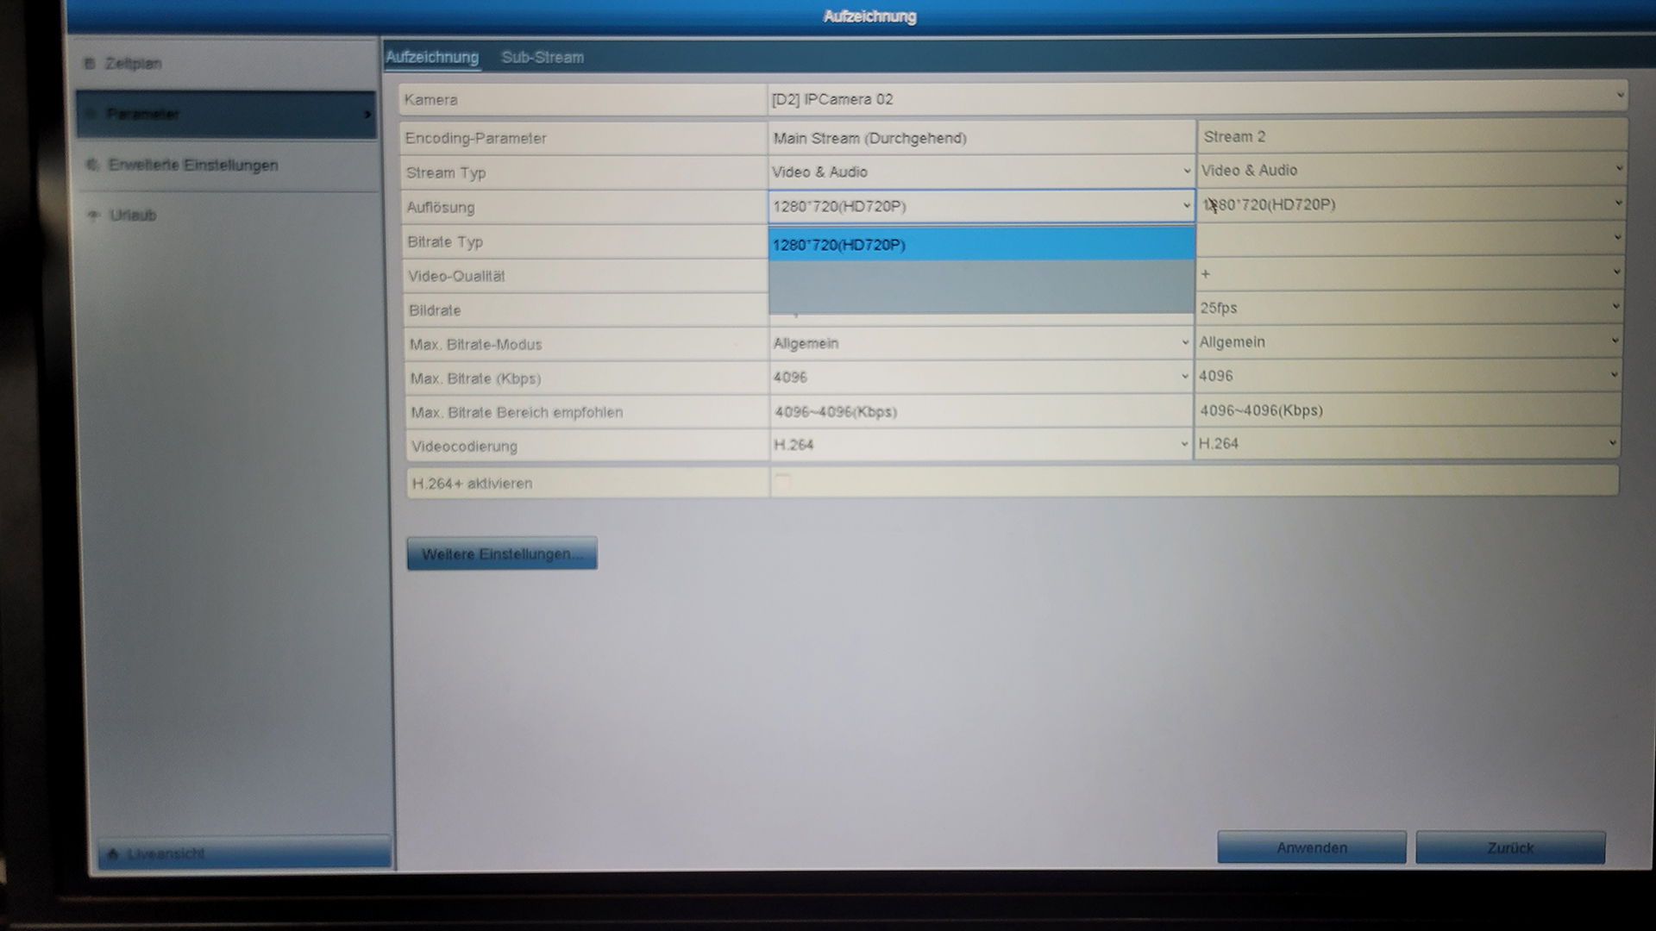Click the Anwenden button
This screenshot has width=1656, height=931.
1311,847
